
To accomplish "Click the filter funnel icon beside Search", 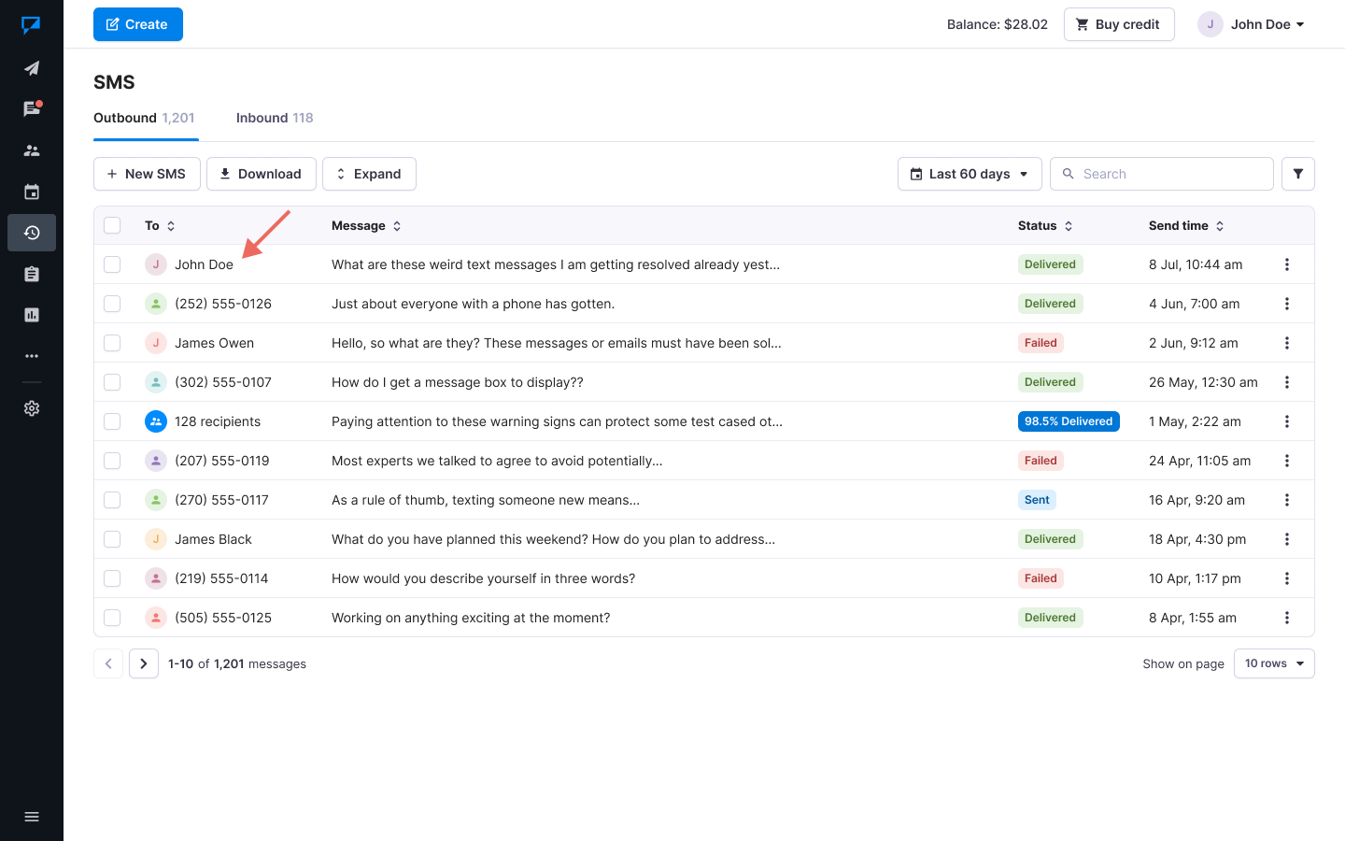I will pyautogui.click(x=1297, y=174).
